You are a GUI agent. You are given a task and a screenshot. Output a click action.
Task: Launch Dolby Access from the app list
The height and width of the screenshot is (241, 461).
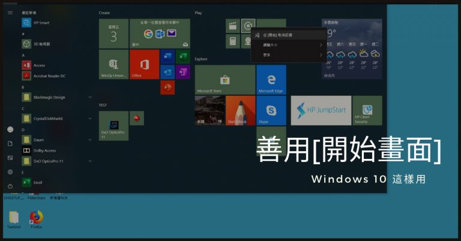coord(56,150)
